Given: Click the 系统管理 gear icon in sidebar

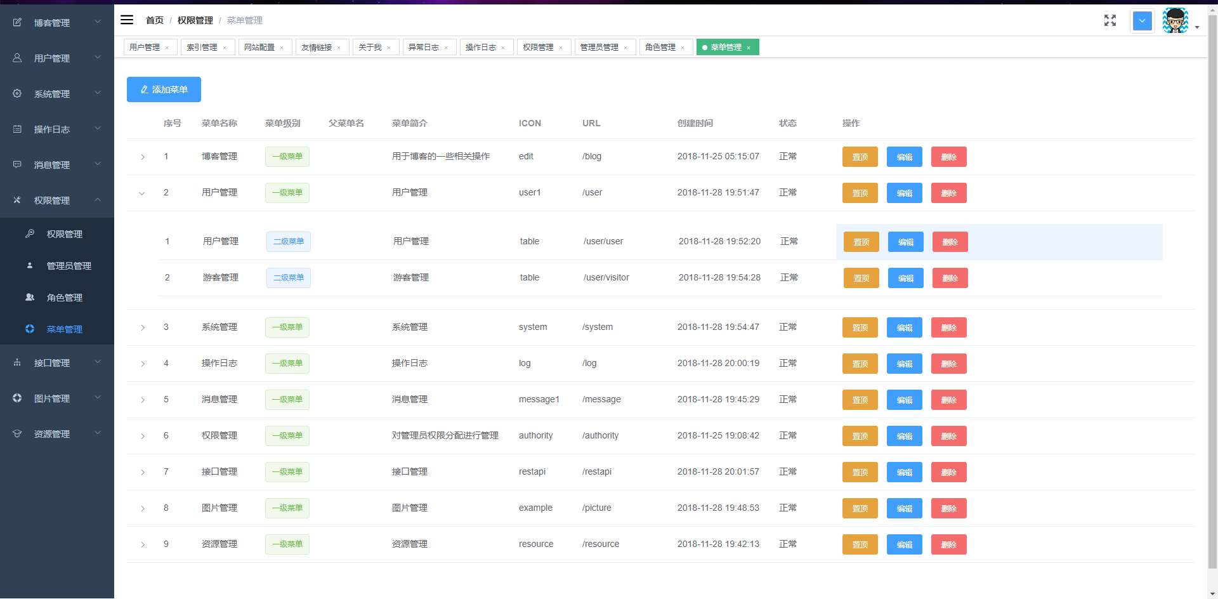Looking at the screenshot, I should pos(17,93).
